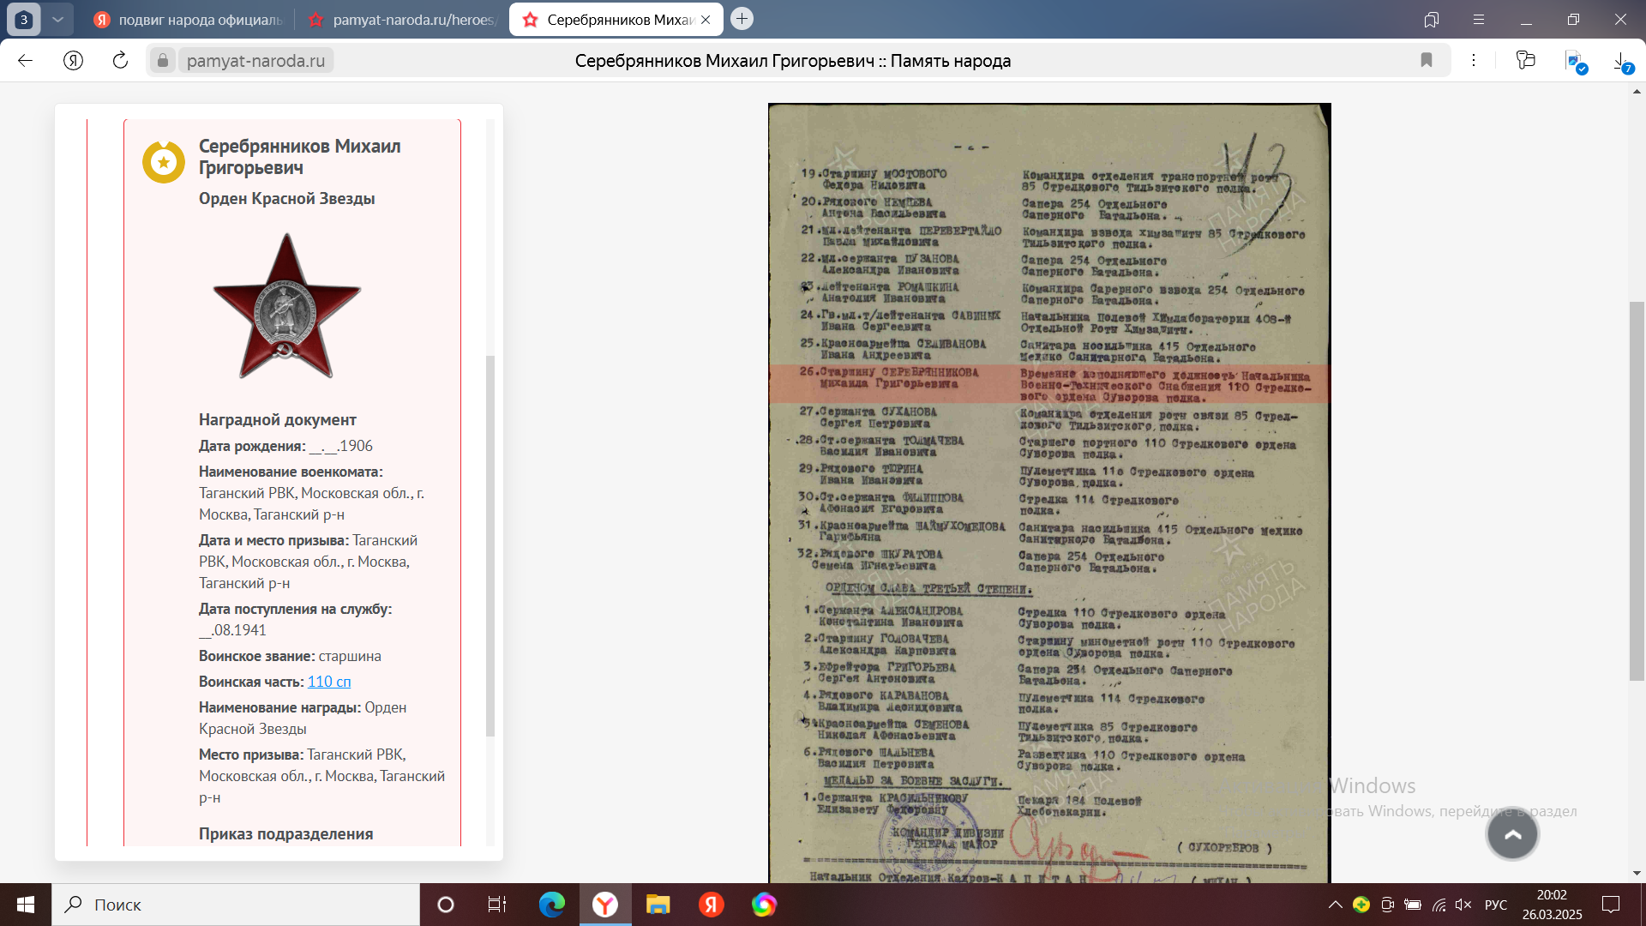Screen dimensions: 1646x926
Task: Click the Yandex home icon
Action: pyautogui.click(x=73, y=60)
